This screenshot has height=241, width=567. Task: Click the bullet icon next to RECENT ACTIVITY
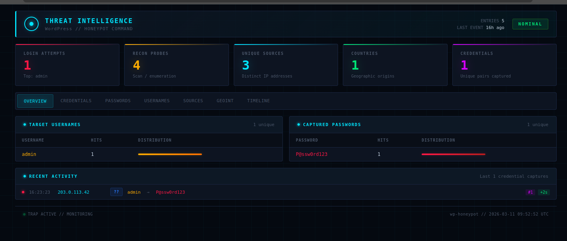tap(24, 176)
